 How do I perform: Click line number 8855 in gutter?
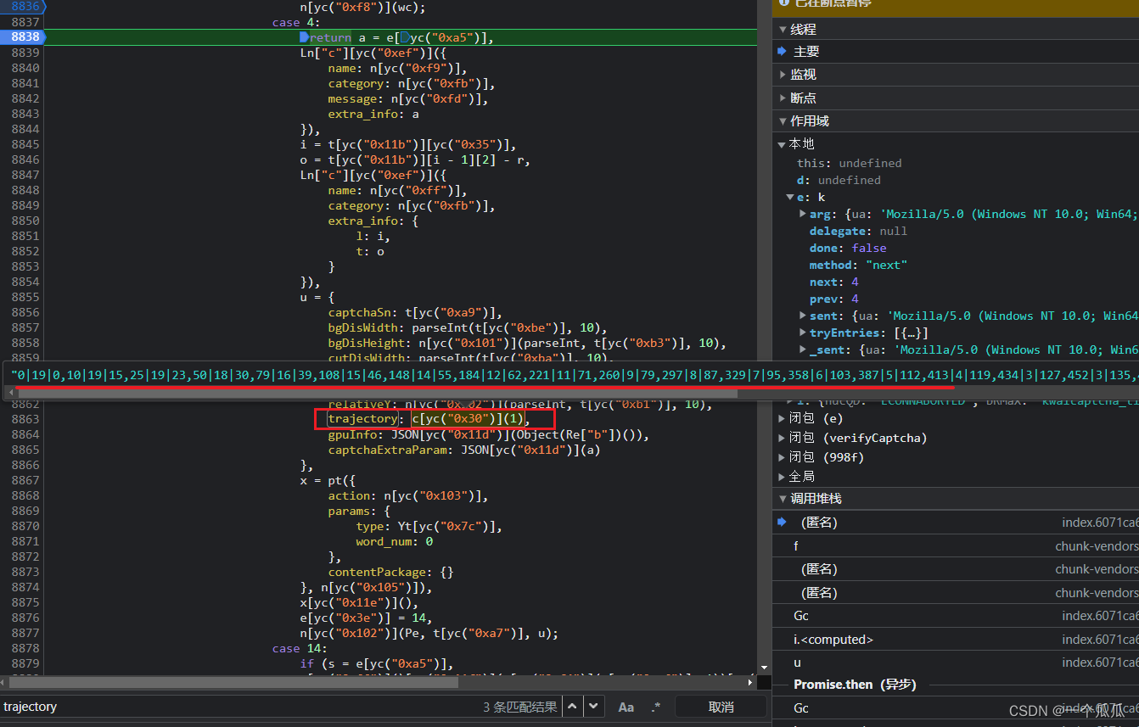[x=25, y=297]
